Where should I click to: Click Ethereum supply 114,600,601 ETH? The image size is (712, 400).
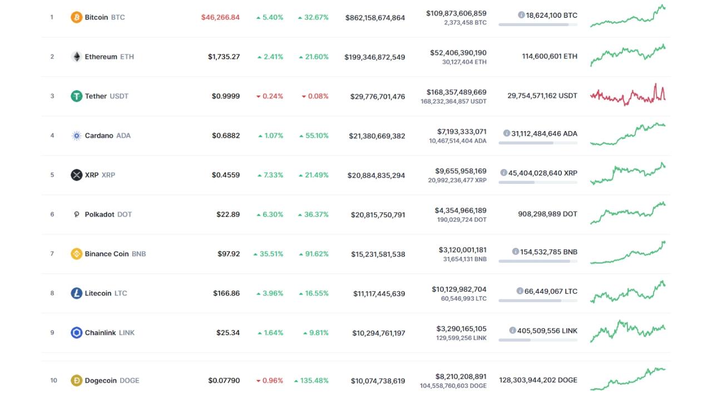tap(550, 56)
